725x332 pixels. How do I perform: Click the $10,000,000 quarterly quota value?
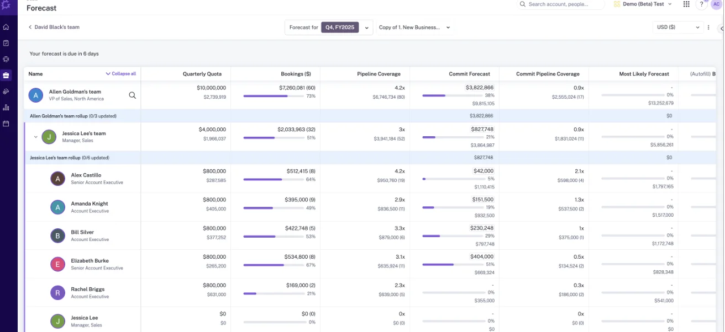point(211,88)
